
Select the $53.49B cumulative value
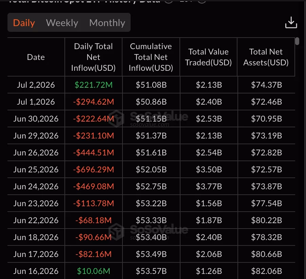(x=151, y=254)
